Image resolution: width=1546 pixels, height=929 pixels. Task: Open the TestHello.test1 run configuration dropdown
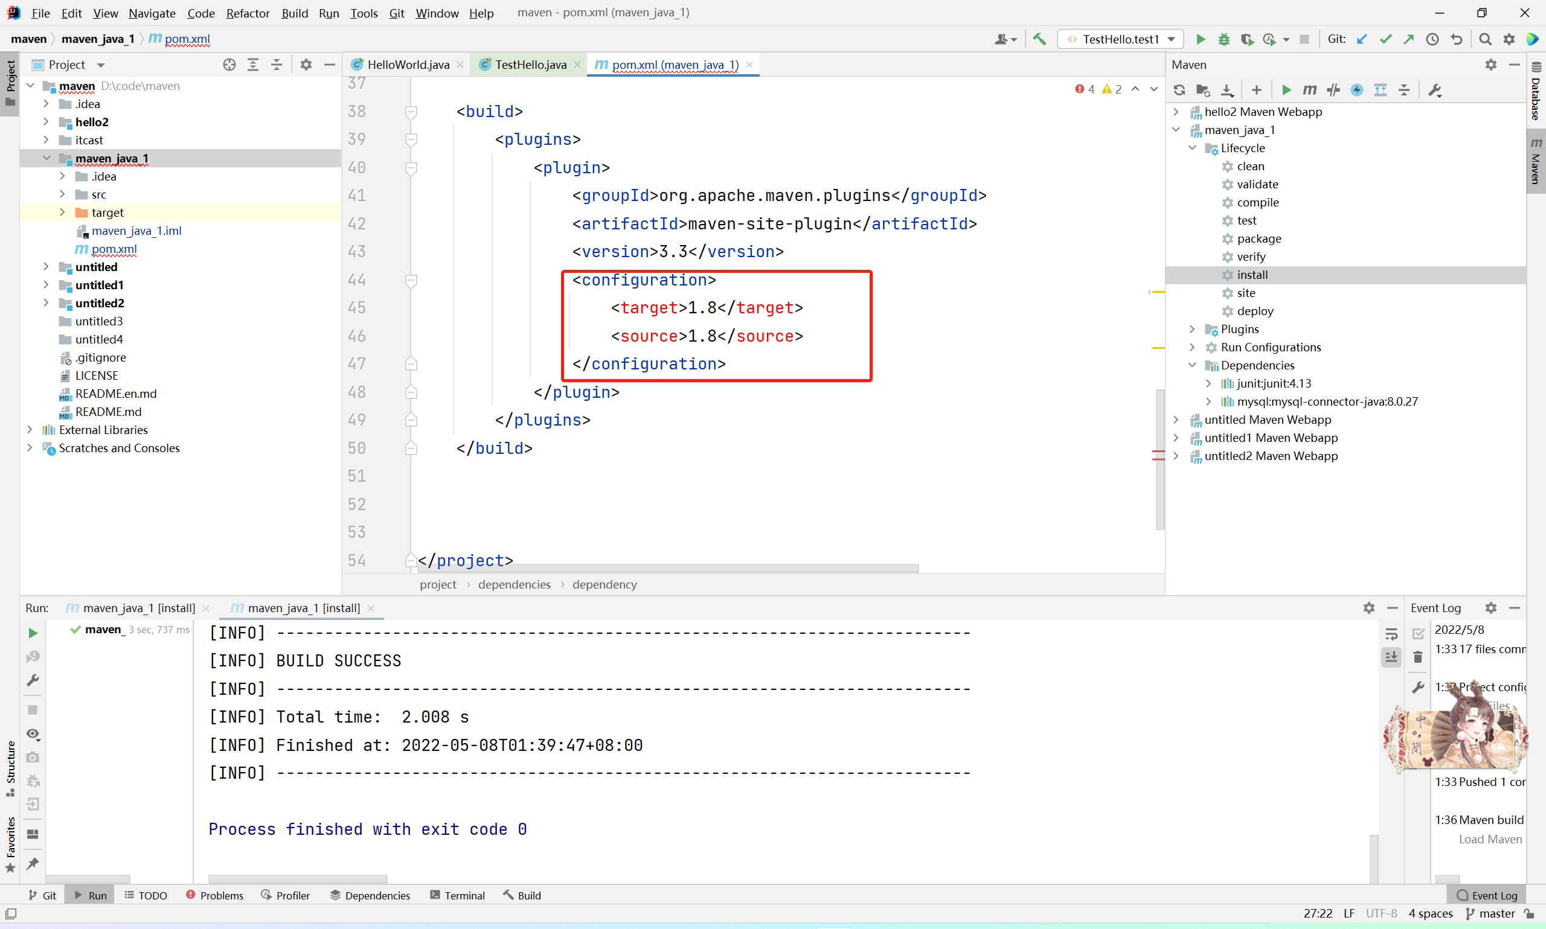(x=1120, y=39)
